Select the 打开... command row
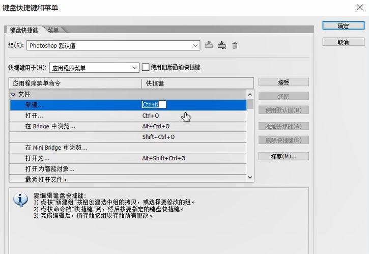Viewport: 369px width, 254px height. (128, 116)
